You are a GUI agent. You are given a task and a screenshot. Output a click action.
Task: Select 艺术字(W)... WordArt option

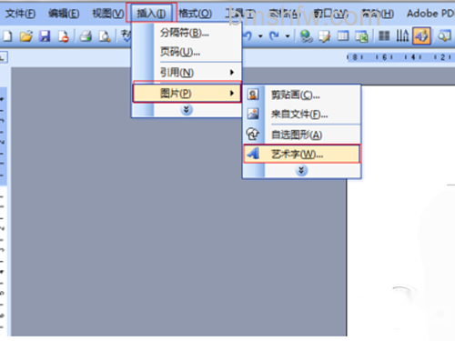pos(302,155)
